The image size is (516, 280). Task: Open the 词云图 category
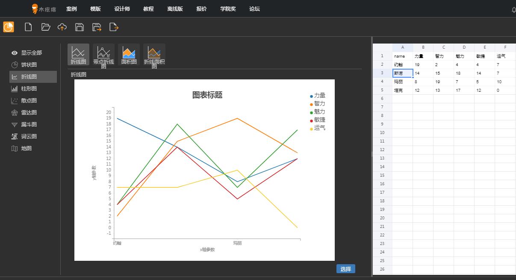[x=29, y=137]
